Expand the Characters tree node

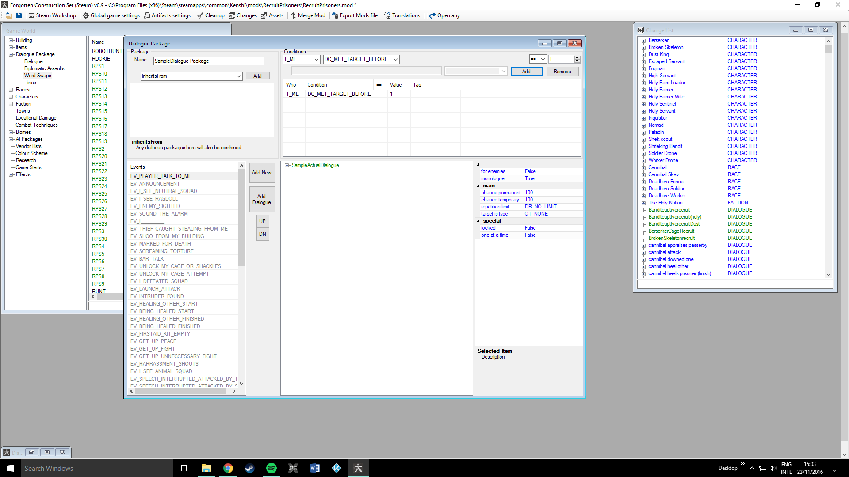pos(11,97)
